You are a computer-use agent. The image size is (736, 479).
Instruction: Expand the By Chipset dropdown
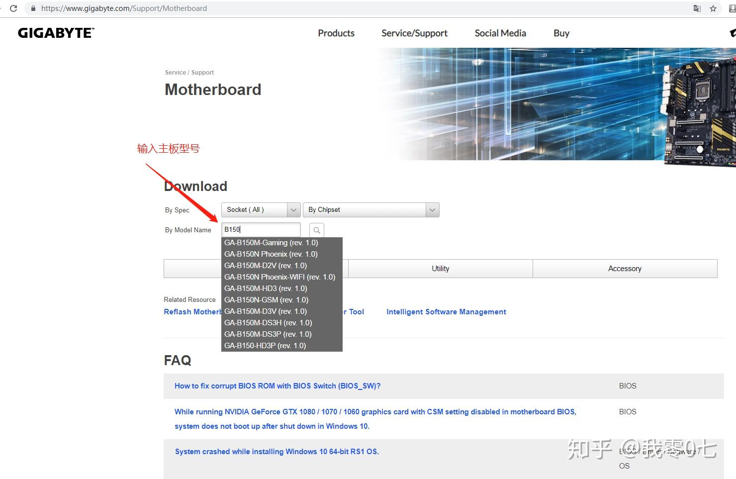371,210
